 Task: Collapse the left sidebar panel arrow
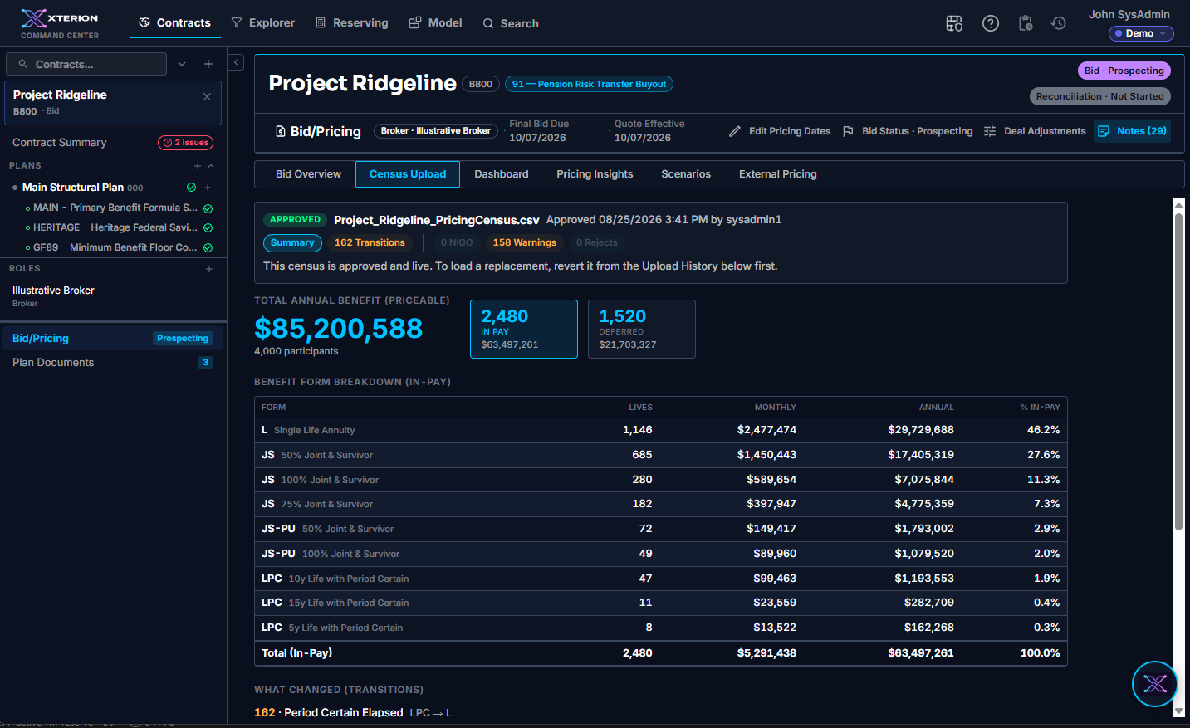pos(236,62)
